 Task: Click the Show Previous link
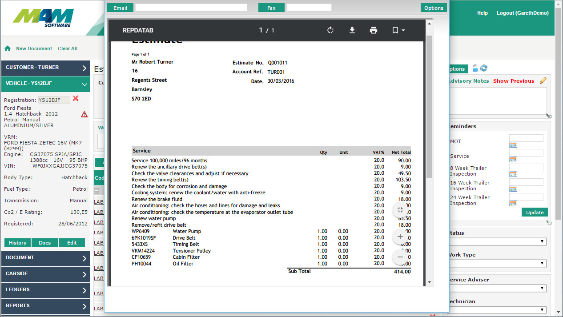(513, 81)
